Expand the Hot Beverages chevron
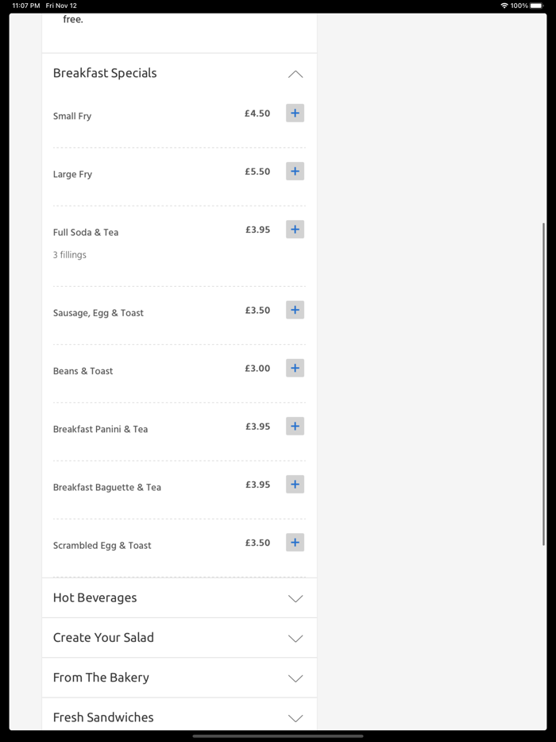This screenshot has height=742, width=556. [295, 598]
